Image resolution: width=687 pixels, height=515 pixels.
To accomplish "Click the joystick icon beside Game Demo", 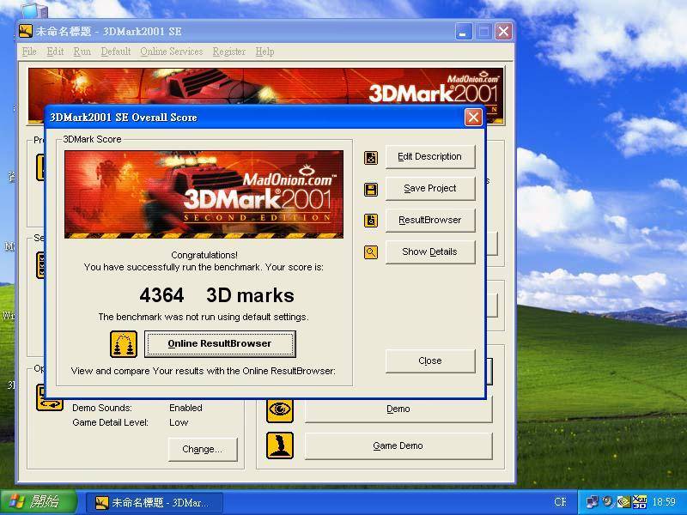I will [280, 445].
